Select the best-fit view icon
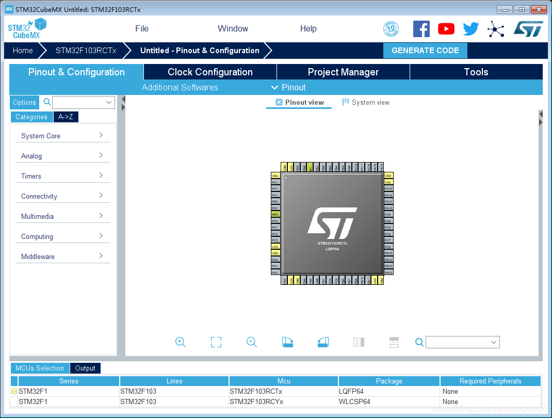 click(216, 342)
